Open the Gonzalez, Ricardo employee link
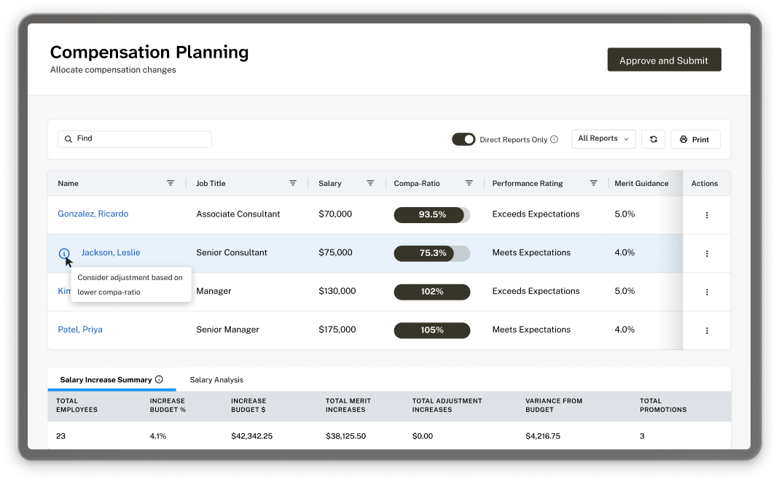This screenshot has width=779, height=482. tap(93, 214)
